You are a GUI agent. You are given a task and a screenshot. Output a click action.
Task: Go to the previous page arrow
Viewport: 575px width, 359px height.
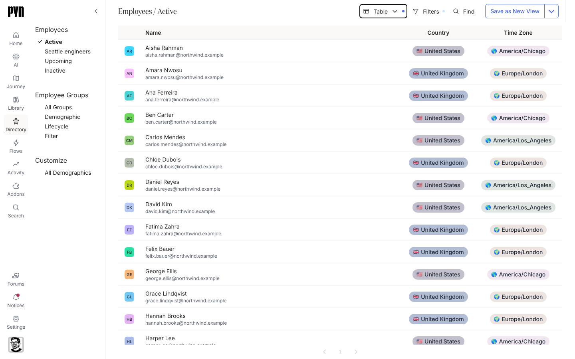coord(325,352)
